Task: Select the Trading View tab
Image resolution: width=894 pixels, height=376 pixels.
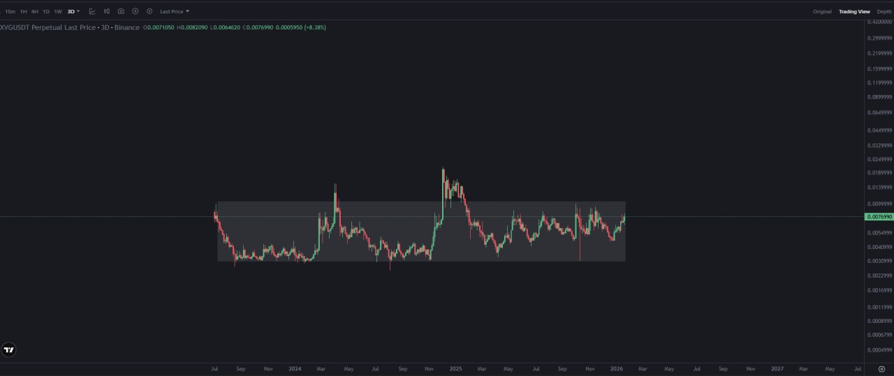Action: [854, 11]
